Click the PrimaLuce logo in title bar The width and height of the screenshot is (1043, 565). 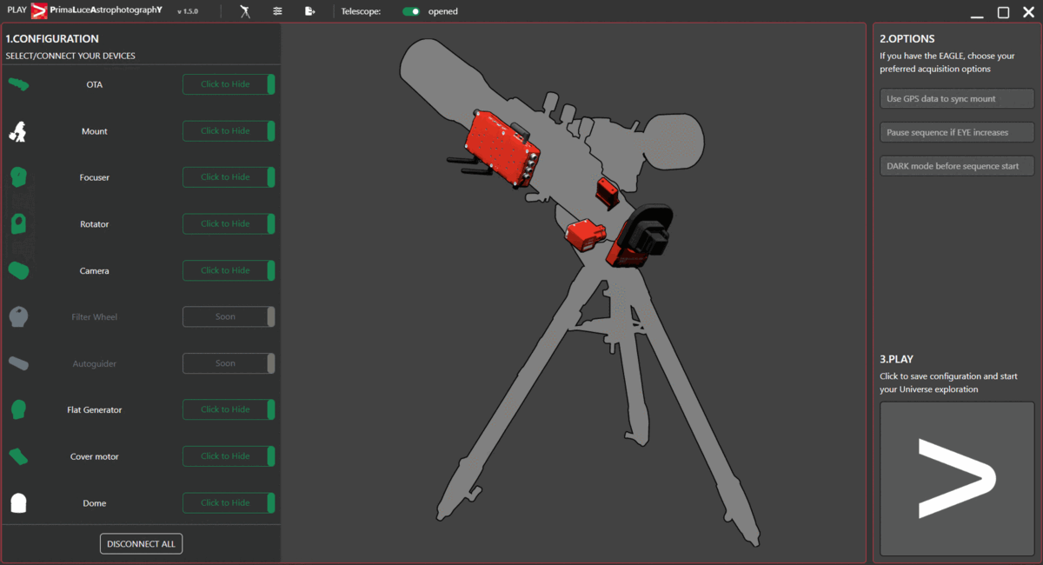click(x=38, y=11)
